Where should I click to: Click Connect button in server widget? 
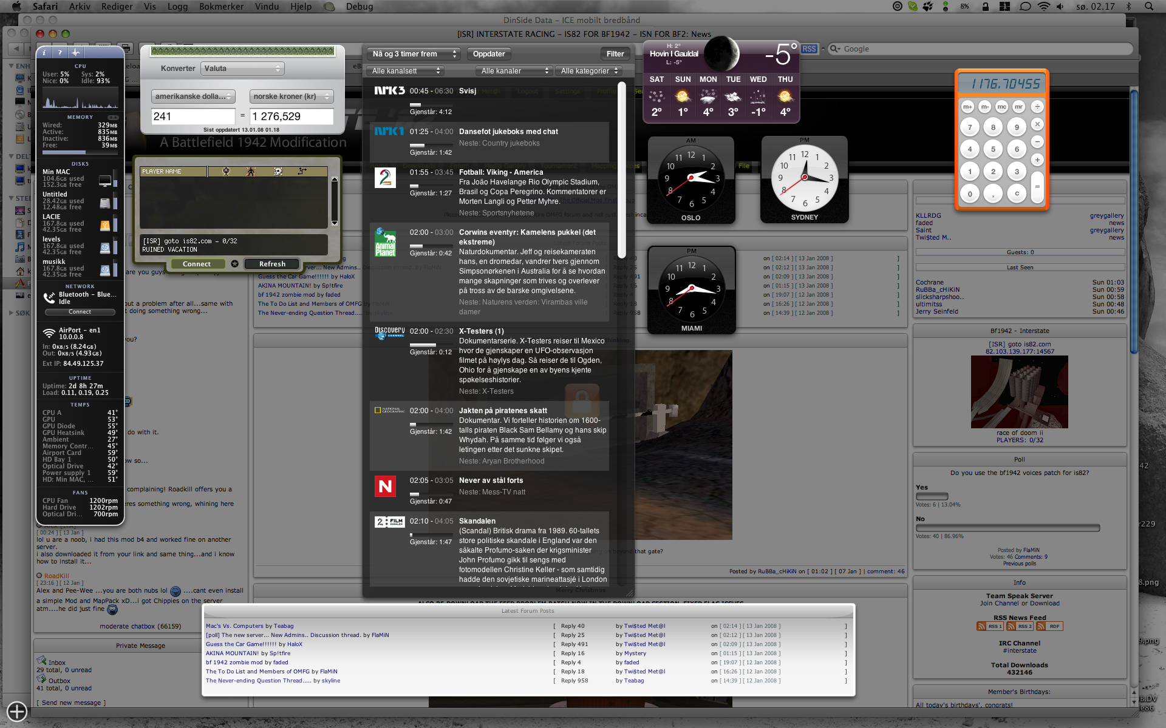197,264
